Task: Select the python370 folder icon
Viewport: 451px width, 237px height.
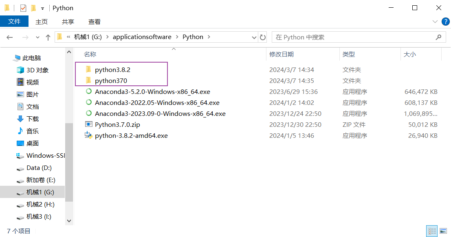Action: pos(88,80)
